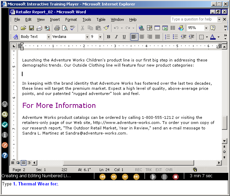The height and width of the screenshot is (196, 230).
Task: Click the Redo arrow
Action: point(128,28)
